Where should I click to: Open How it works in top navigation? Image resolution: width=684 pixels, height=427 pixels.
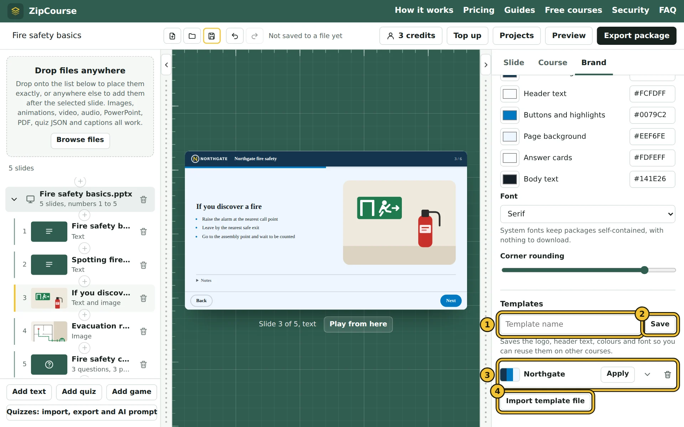424,10
